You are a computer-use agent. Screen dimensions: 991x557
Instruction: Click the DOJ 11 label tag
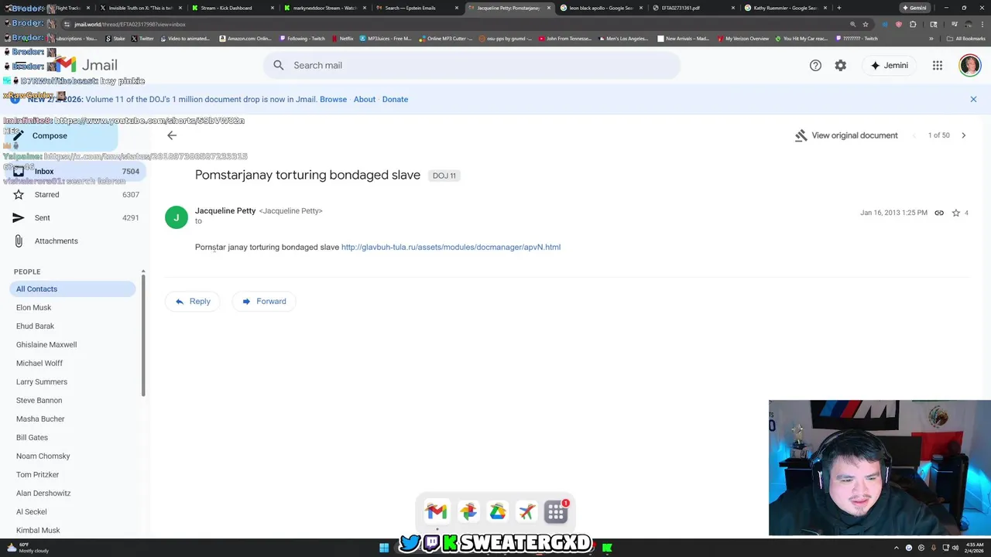pyautogui.click(x=444, y=176)
